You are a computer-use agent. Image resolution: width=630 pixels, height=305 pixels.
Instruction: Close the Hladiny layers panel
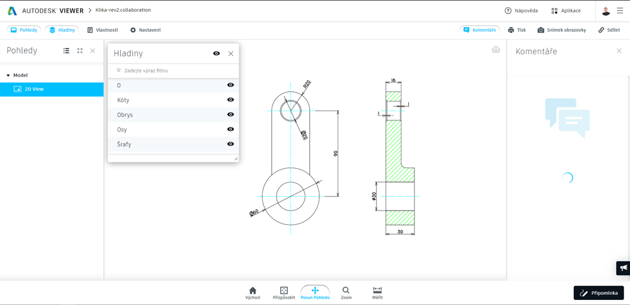pyautogui.click(x=231, y=54)
